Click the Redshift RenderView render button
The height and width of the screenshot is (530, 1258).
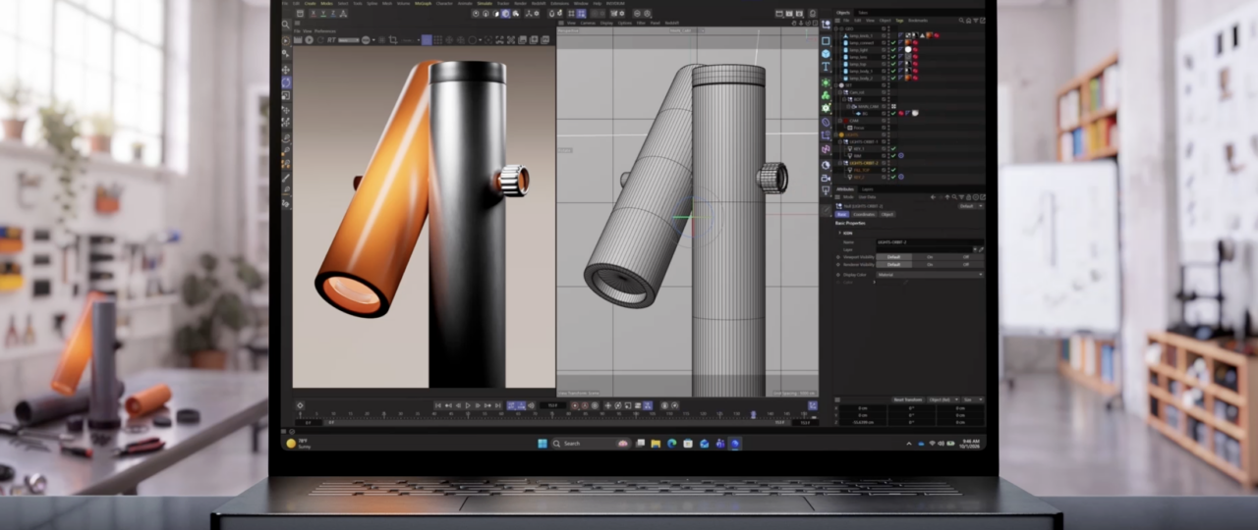click(x=298, y=39)
